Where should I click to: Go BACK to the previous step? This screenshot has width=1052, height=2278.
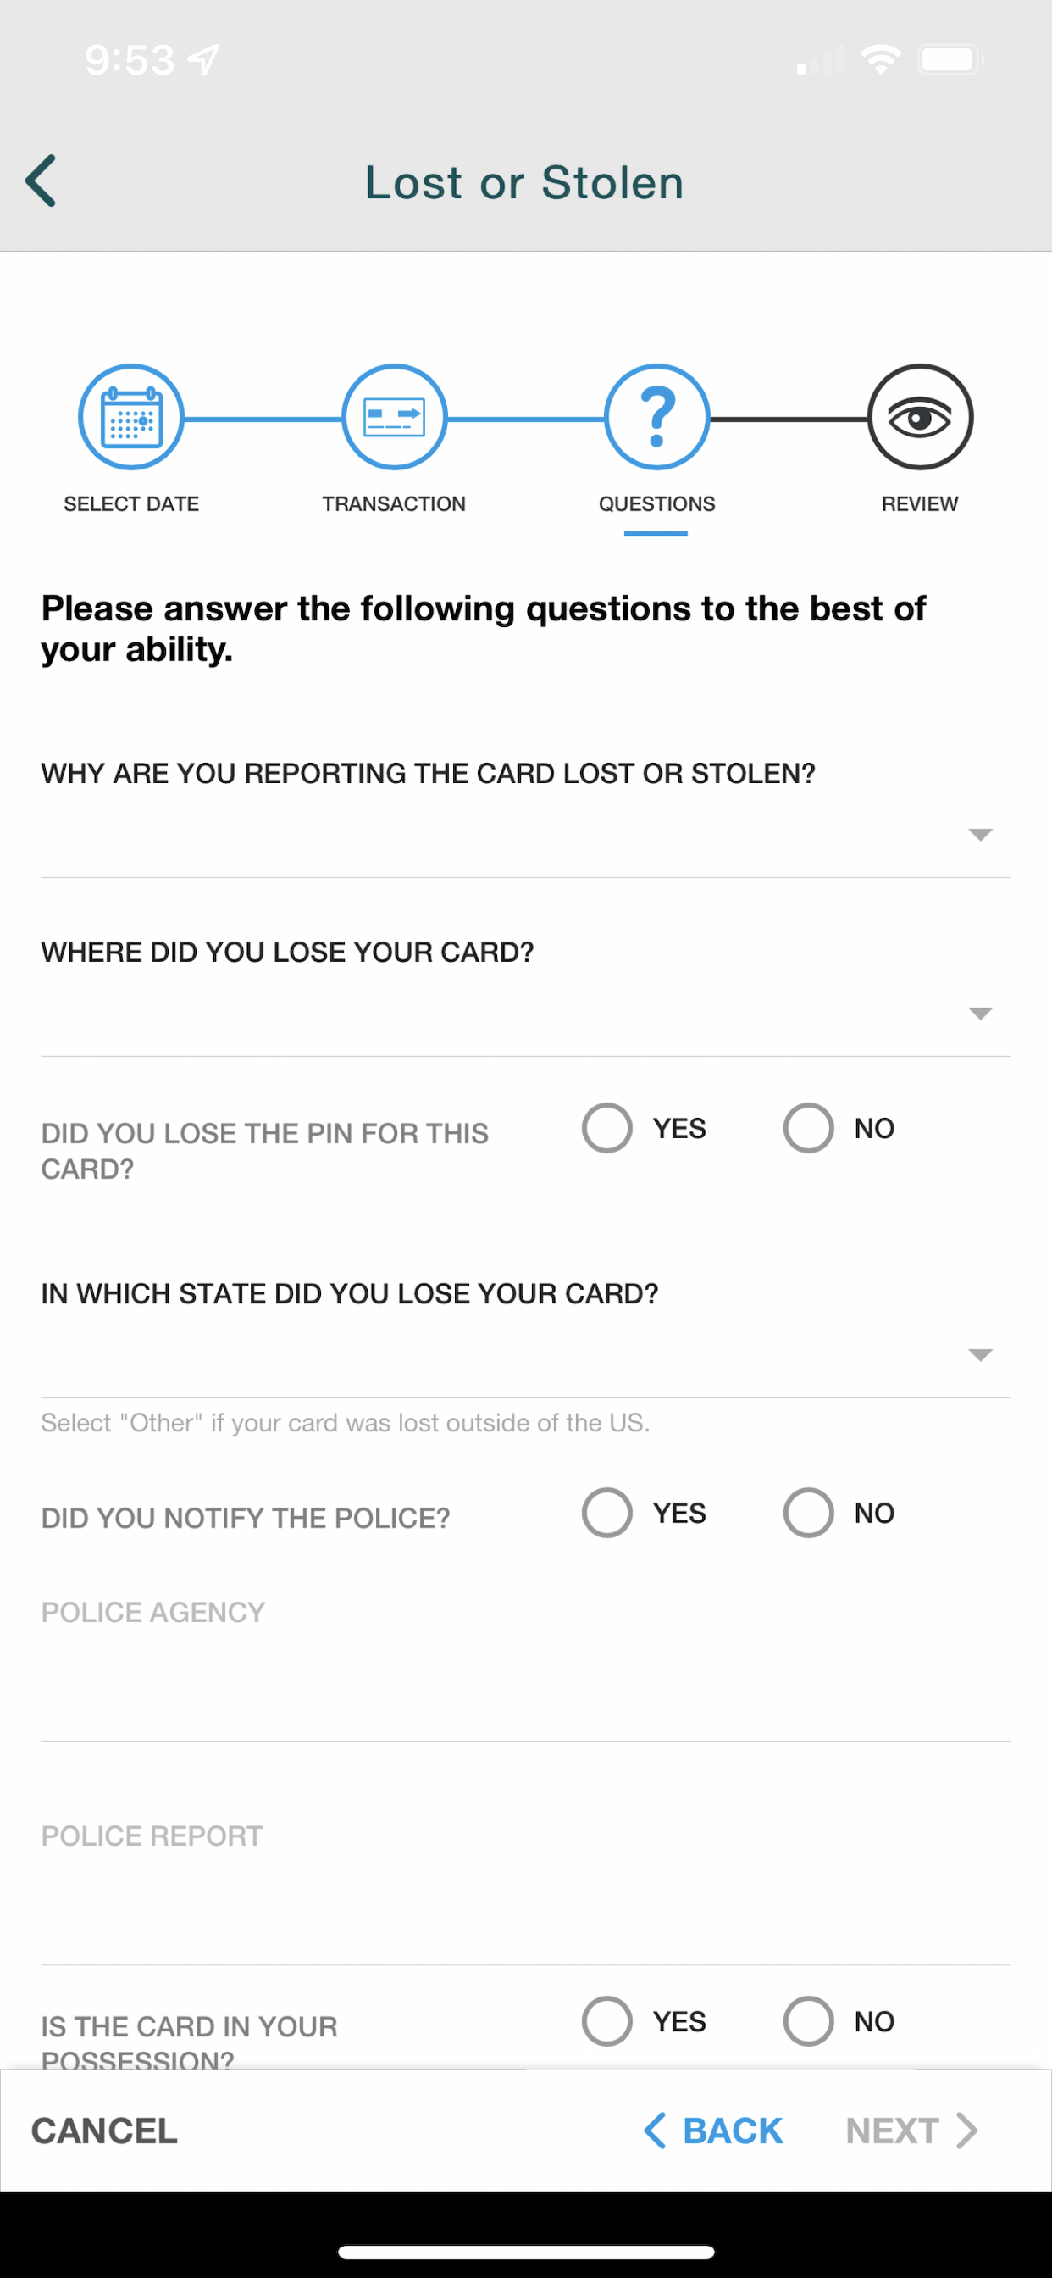pyautogui.click(x=713, y=2131)
